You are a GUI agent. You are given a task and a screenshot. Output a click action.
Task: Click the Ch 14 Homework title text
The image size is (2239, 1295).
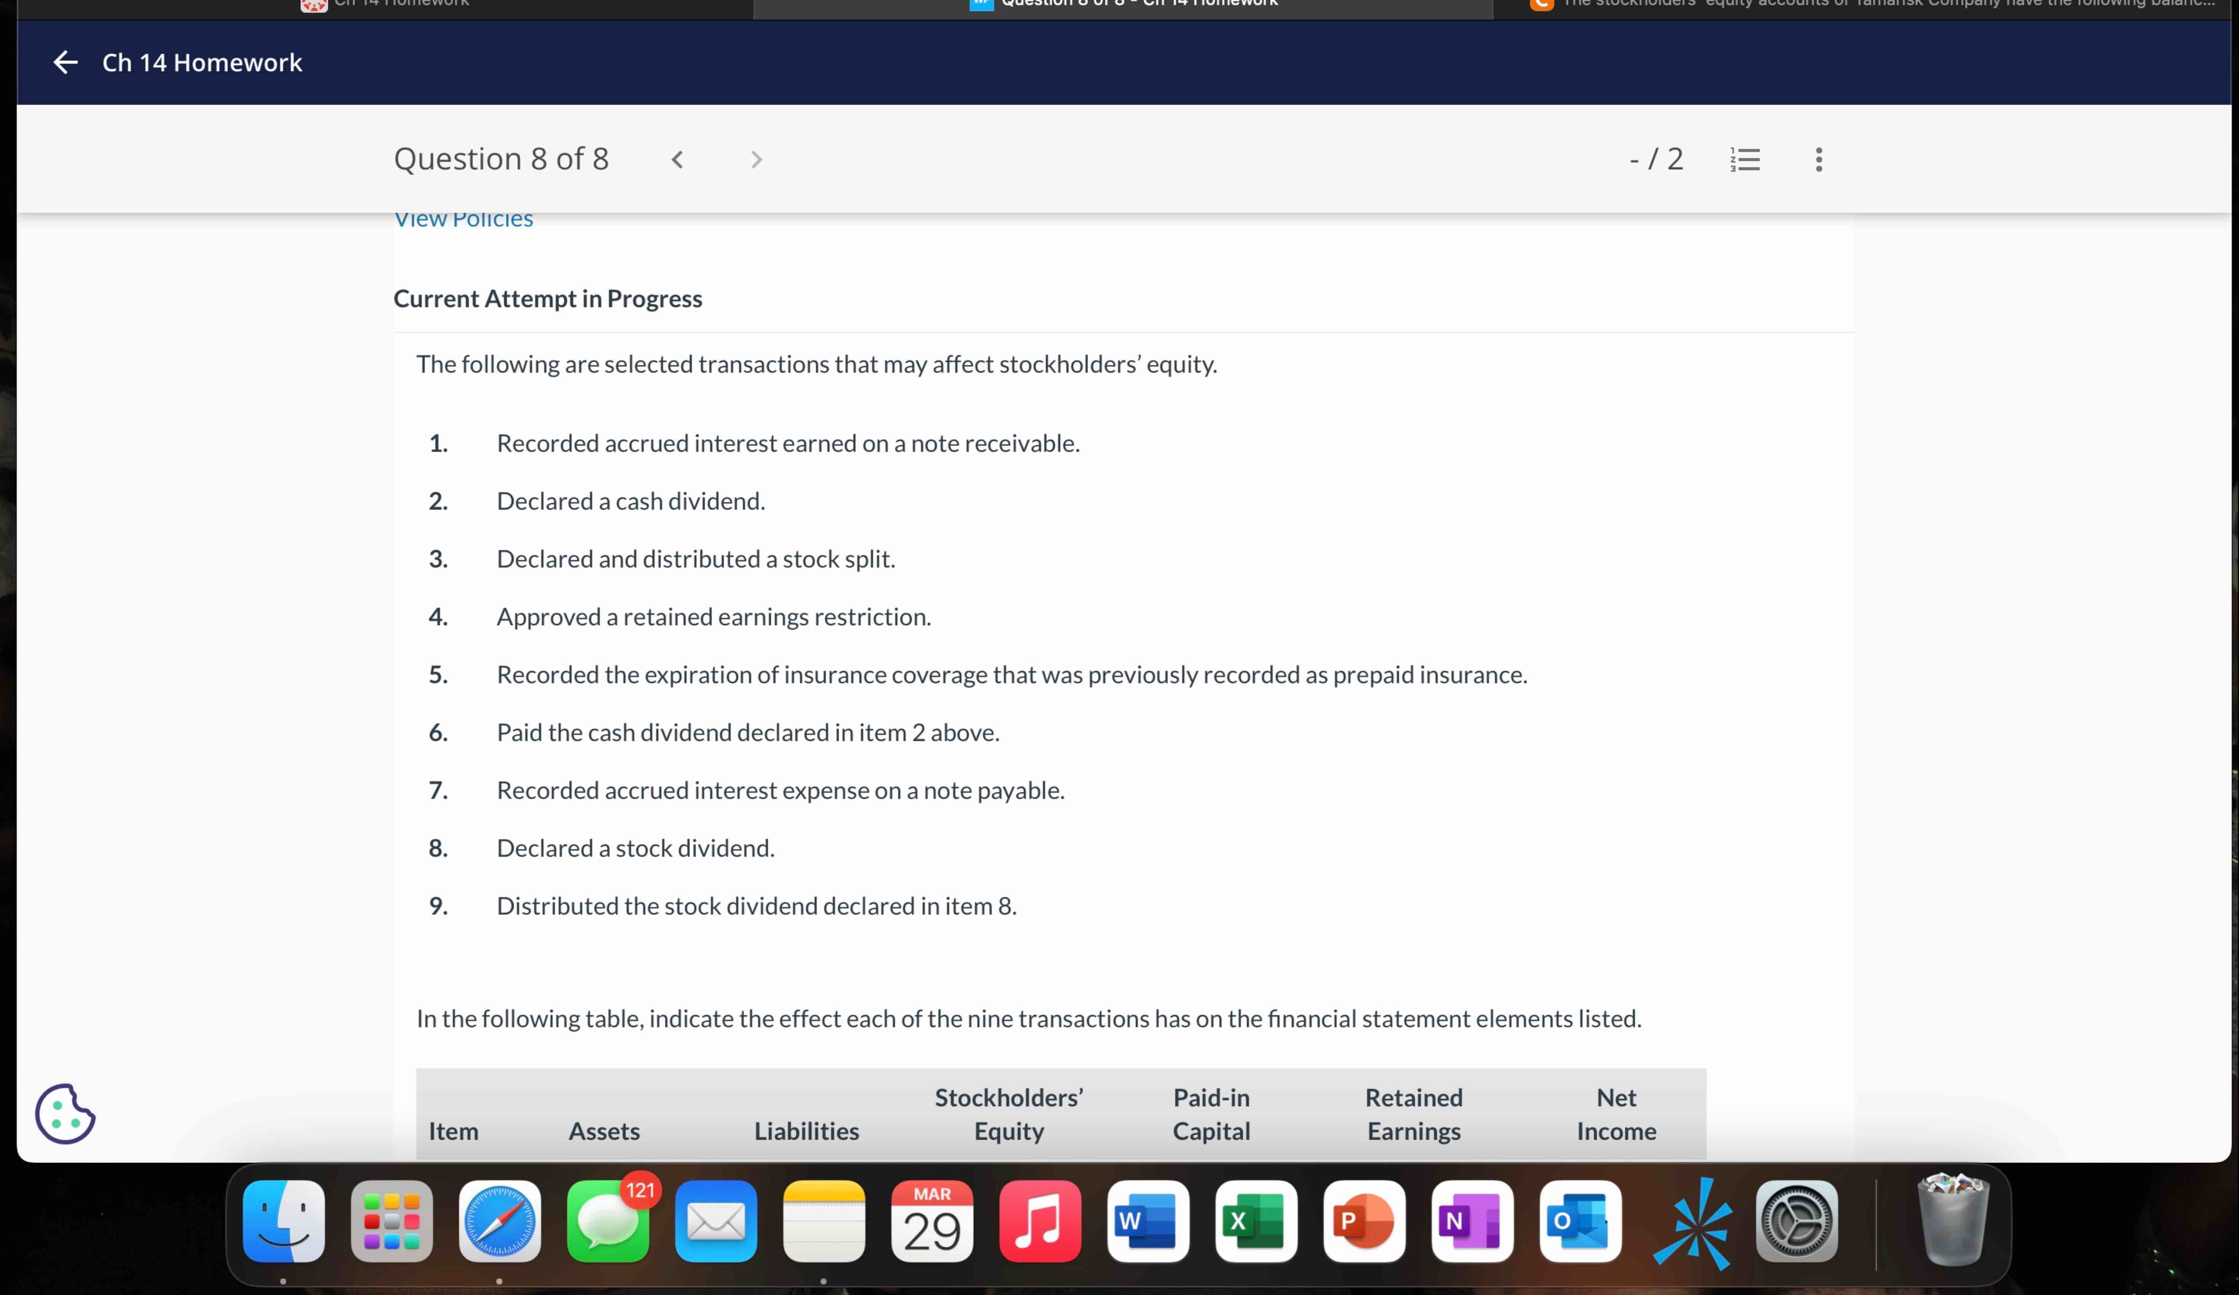point(202,62)
